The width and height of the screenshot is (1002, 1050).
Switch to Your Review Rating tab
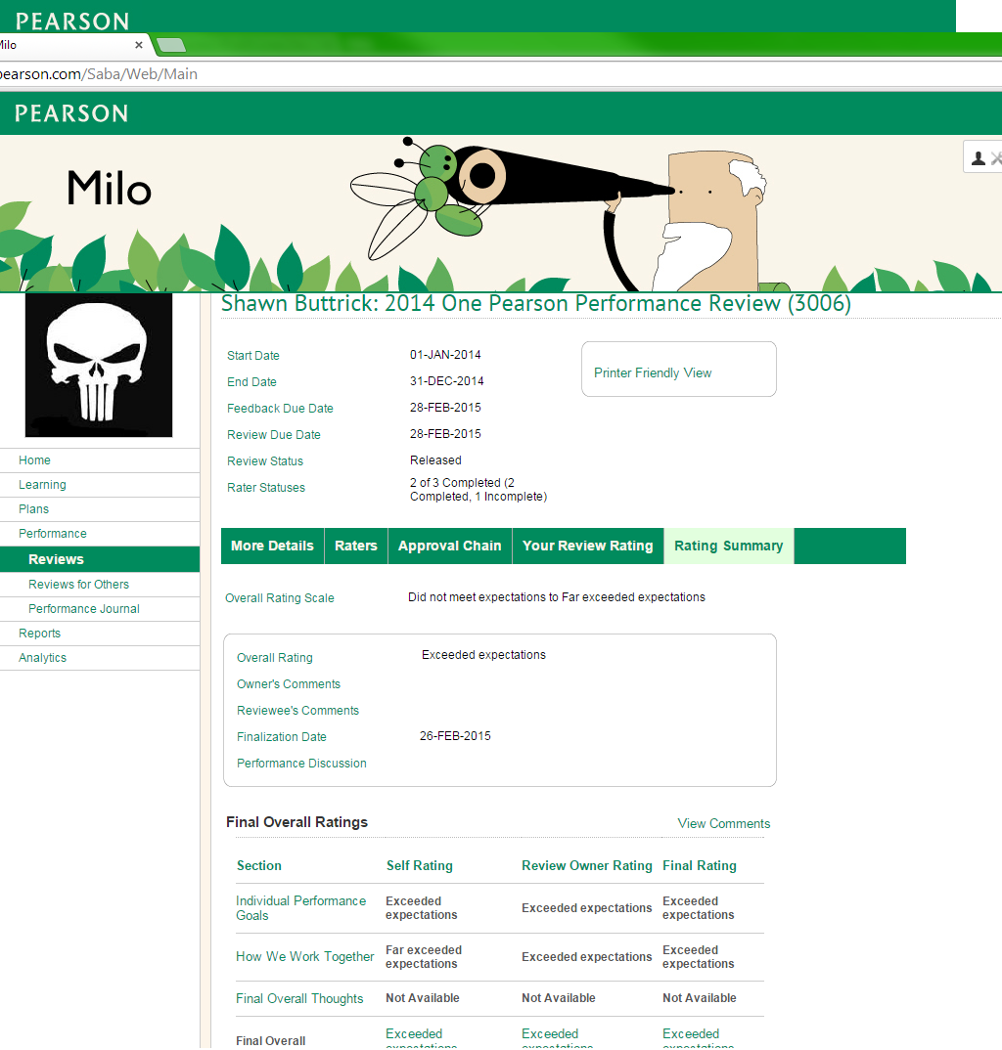588,546
